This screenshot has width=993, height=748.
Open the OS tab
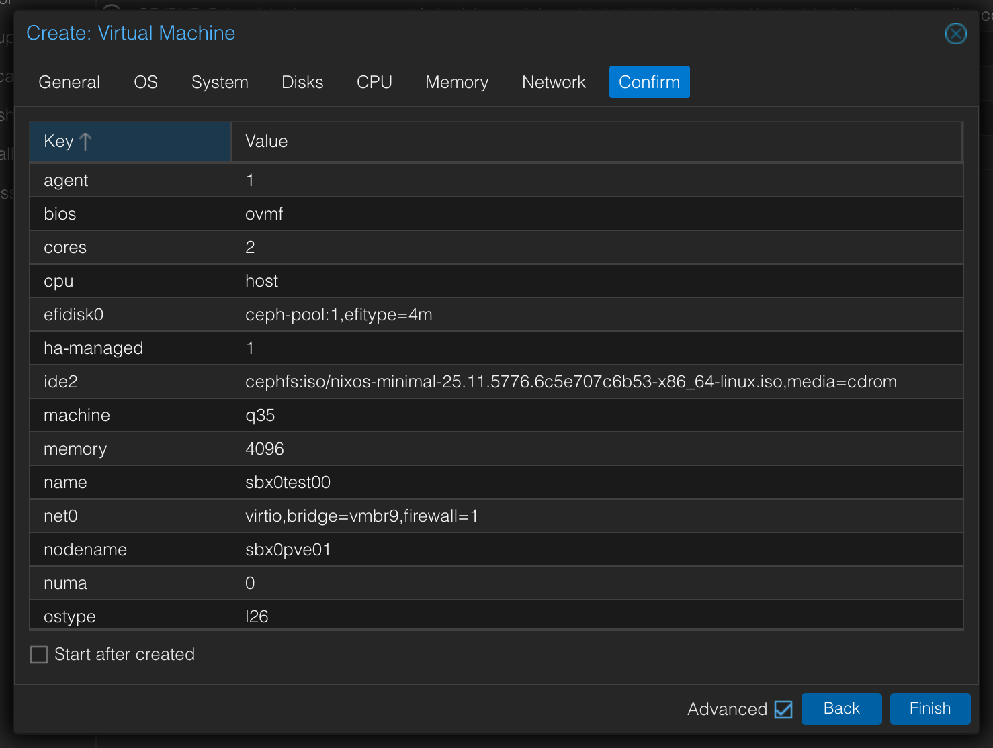tap(145, 81)
